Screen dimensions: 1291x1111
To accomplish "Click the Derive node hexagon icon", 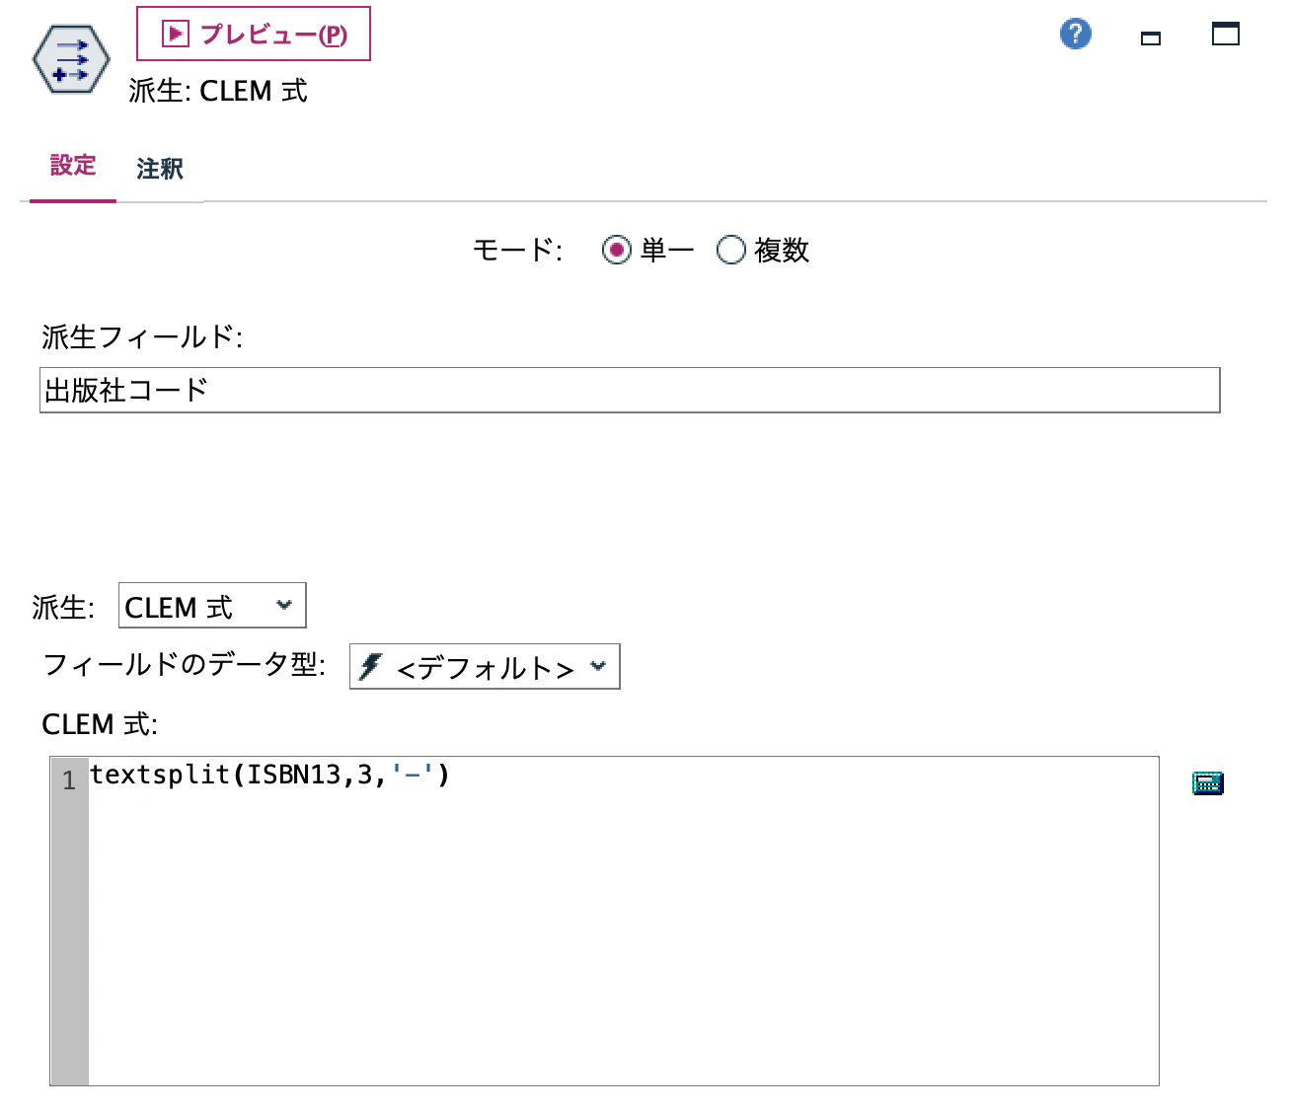I will click(x=71, y=60).
